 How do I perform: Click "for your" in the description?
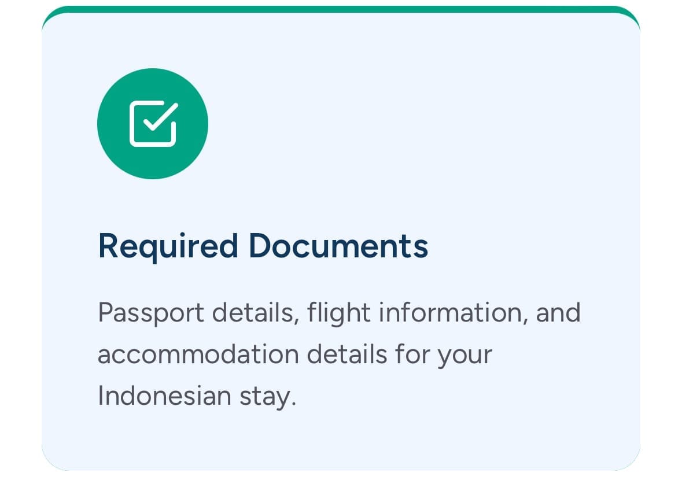coord(443,354)
